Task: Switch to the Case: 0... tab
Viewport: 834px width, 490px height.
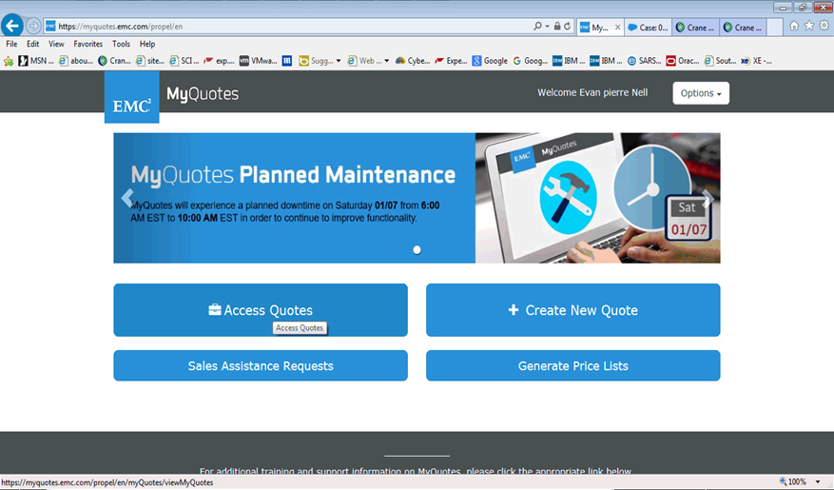Action: coord(648,28)
